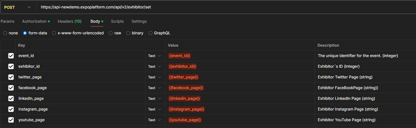Image resolution: width=416 pixels, height=128 pixels.
Task: Change the Text type for instagram_page
Action: [154, 109]
